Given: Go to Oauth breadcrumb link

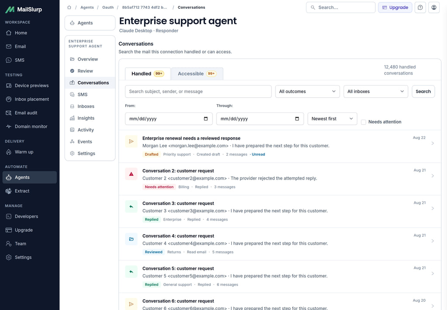Looking at the screenshot, I should (x=108, y=7).
